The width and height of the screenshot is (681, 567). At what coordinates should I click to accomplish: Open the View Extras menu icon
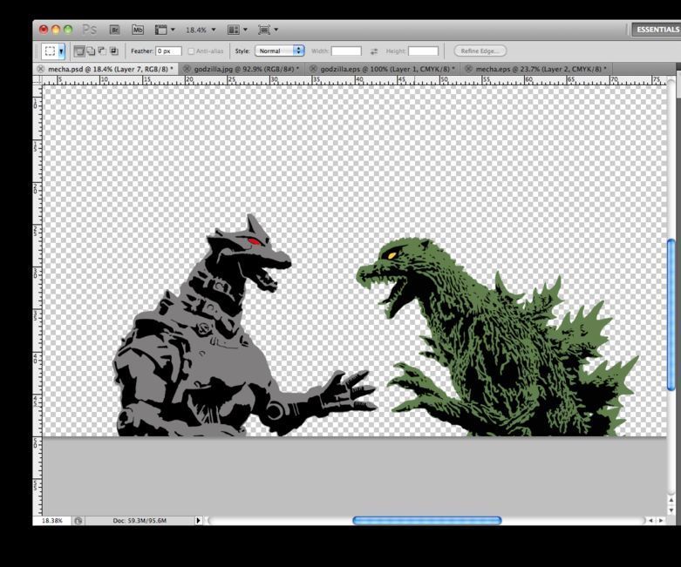pyautogui.click(x=165, y=30)
